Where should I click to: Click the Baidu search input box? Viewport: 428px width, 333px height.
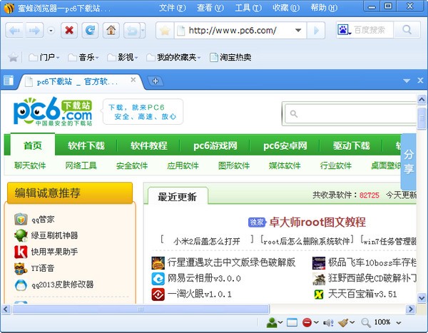coord(372,30)
